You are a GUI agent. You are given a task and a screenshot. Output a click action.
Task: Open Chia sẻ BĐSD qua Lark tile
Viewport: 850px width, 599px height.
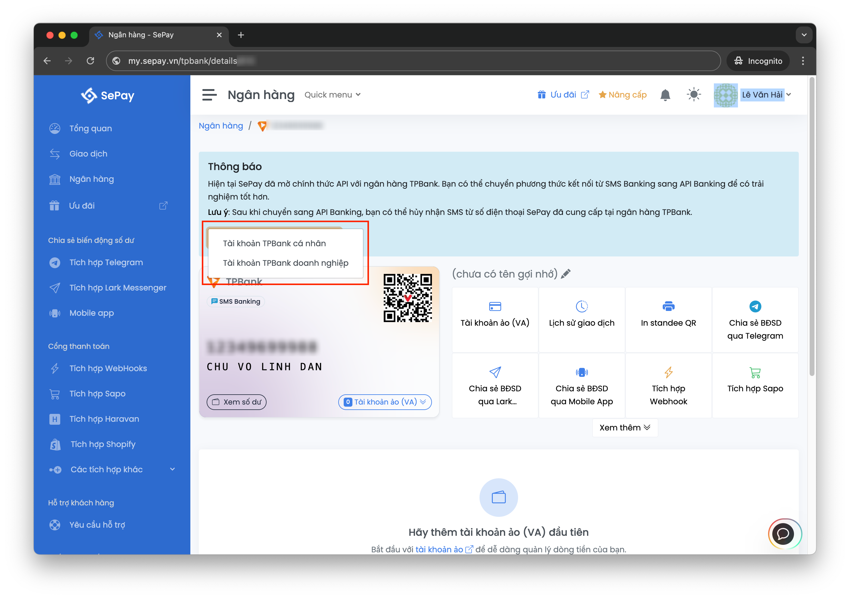point(495,386)
